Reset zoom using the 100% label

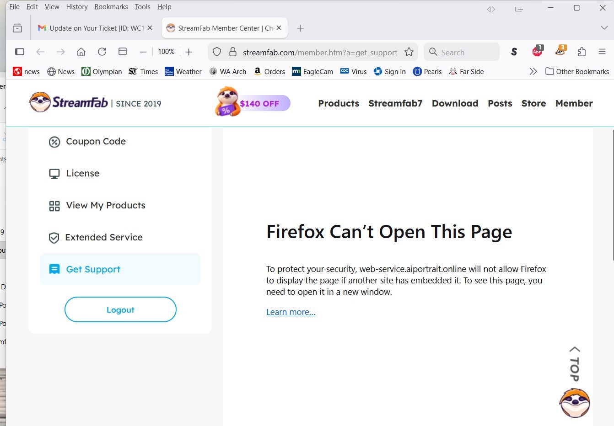[166, 52]
